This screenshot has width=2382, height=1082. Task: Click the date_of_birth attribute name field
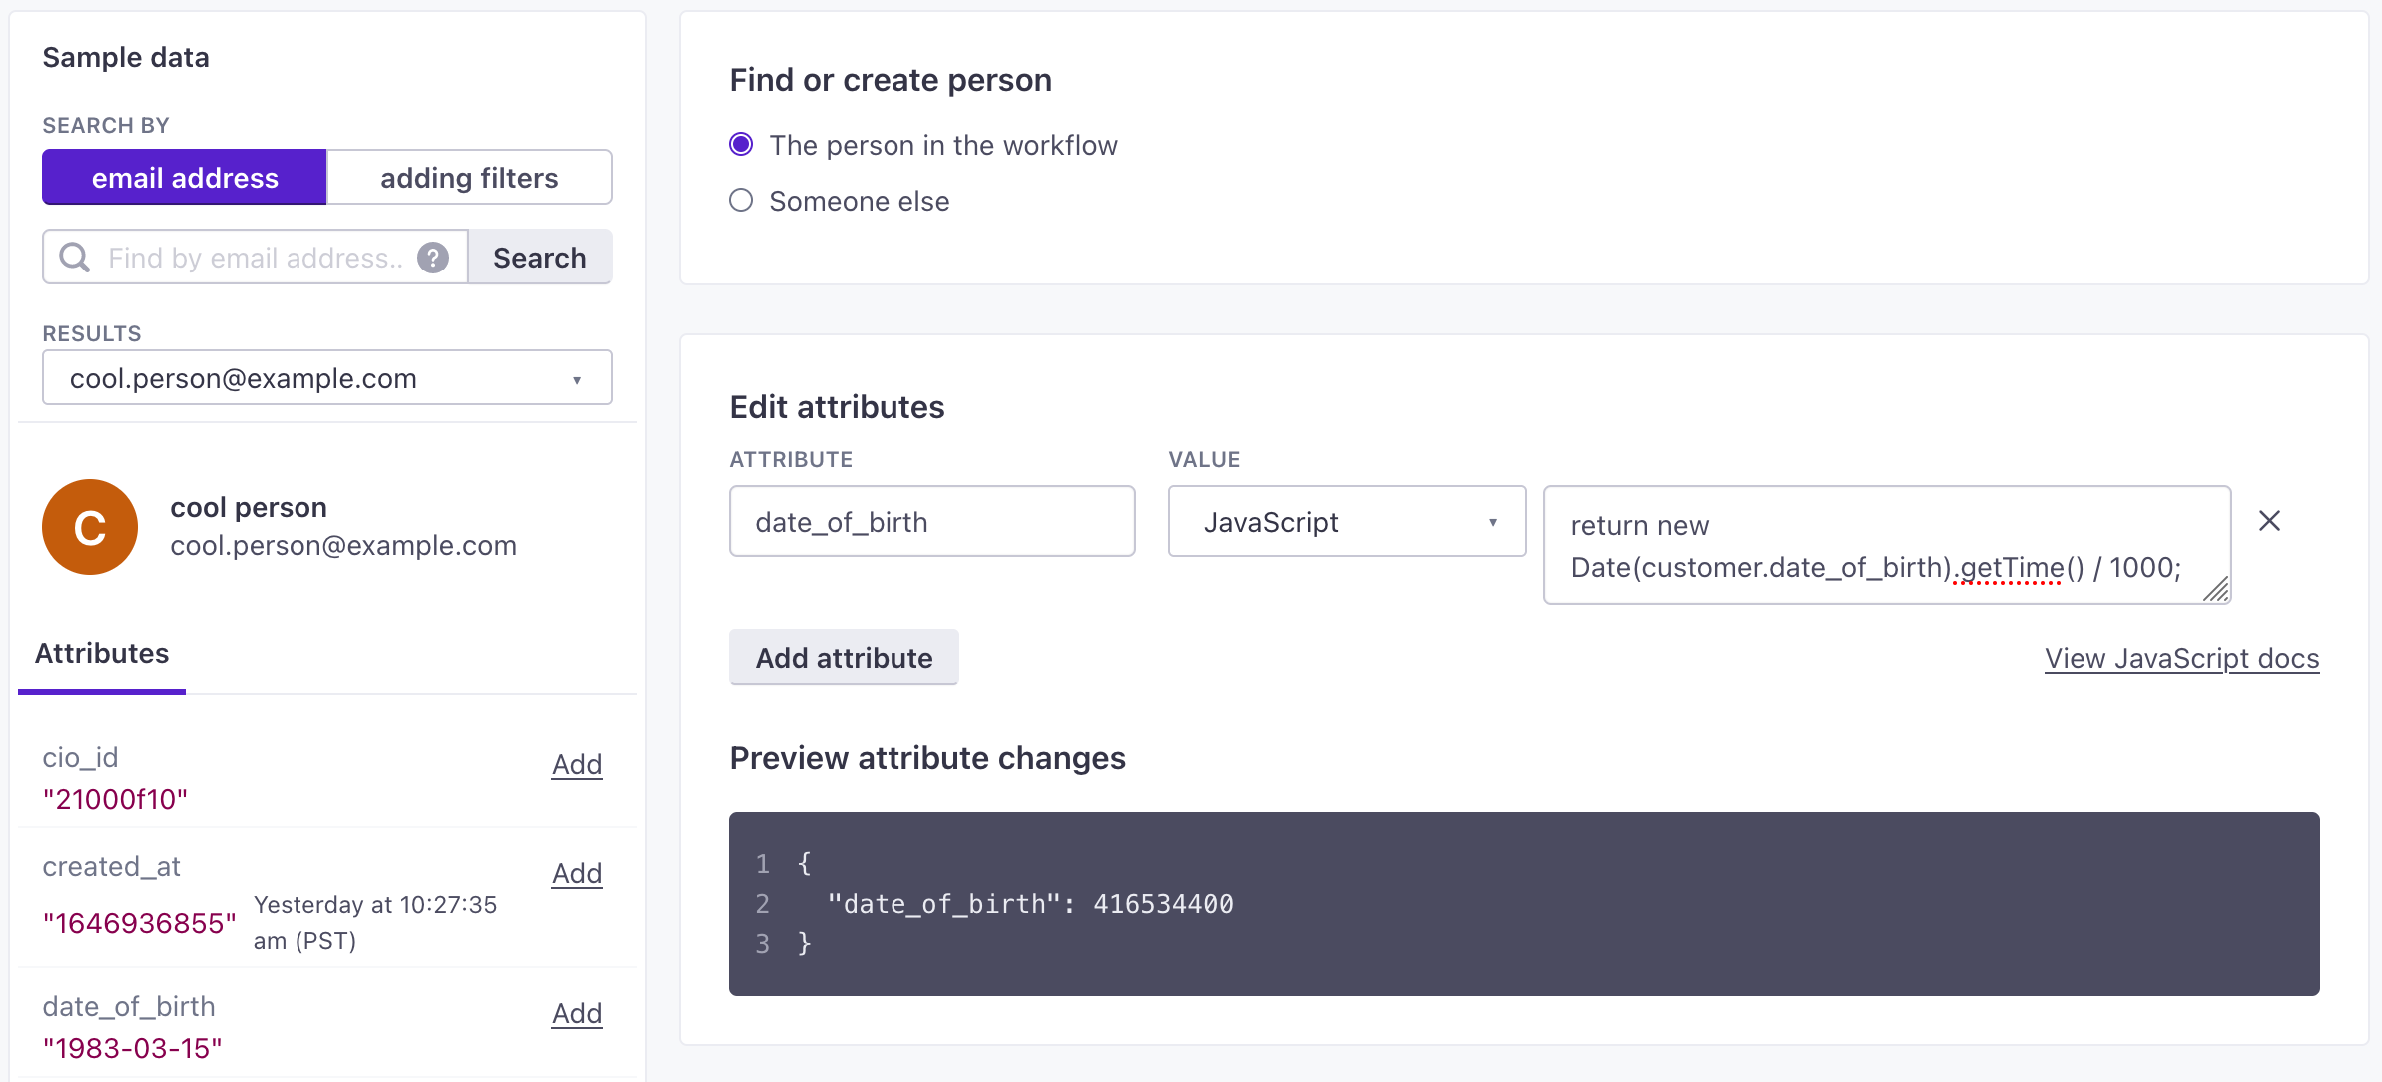click(x=932, y=521)
